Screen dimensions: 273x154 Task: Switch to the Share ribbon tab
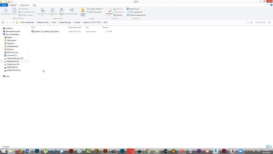click(x=24, y=5)
